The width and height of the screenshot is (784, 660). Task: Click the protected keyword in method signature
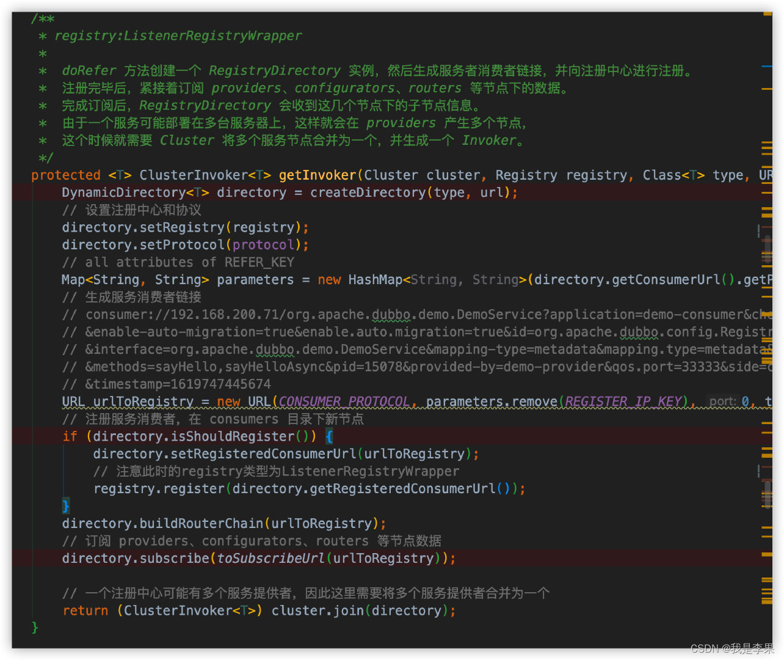coord(65,175)
